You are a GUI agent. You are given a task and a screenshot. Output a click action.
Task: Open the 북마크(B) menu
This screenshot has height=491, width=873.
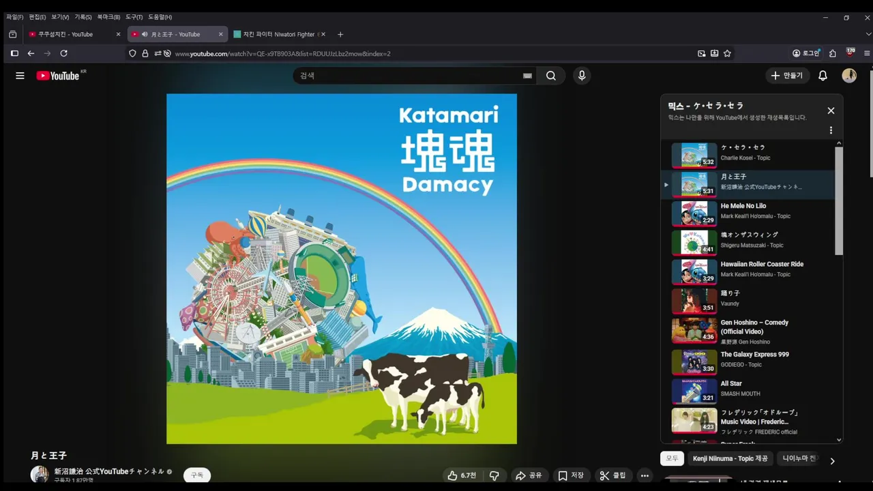[x=108, y=17]
